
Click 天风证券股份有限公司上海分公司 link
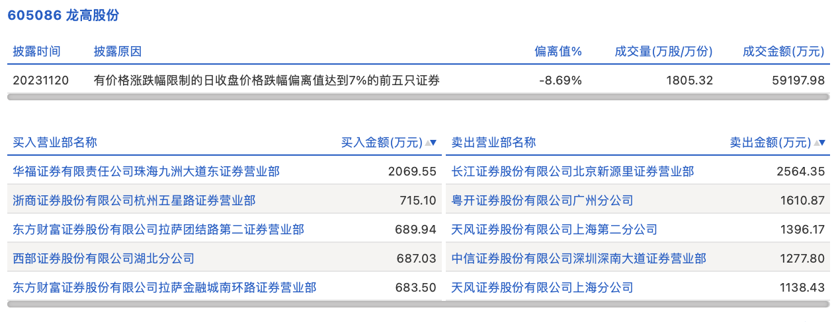[x=542, y=288]
